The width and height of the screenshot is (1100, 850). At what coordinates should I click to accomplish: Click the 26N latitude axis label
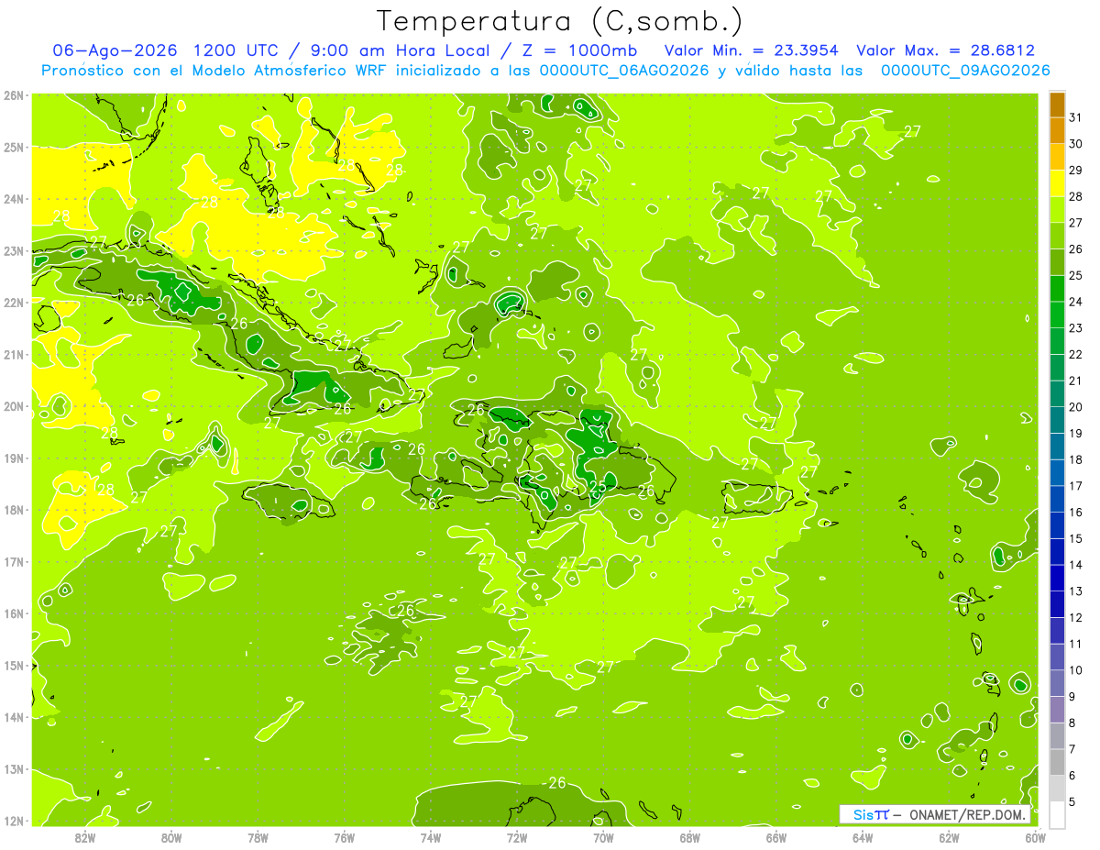point(14,94)
